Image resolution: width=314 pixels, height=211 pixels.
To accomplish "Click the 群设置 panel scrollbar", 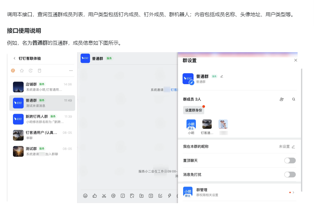I will coord(302,130).
